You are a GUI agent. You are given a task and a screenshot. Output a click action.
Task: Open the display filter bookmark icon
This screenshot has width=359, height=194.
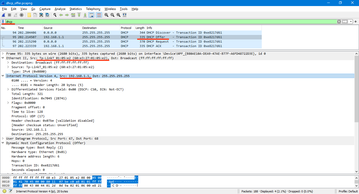[3, 22]
